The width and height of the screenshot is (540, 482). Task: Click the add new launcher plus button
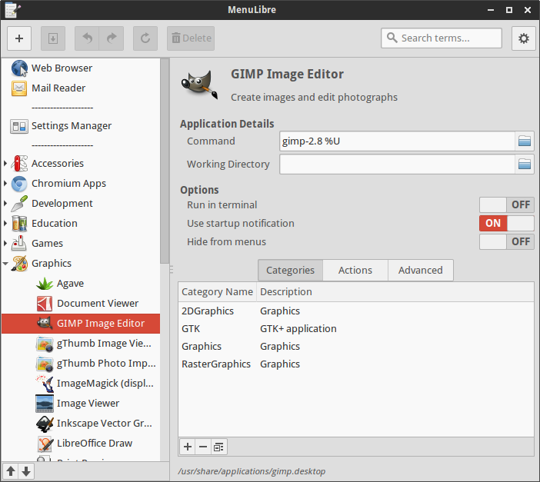coord(19,38)
